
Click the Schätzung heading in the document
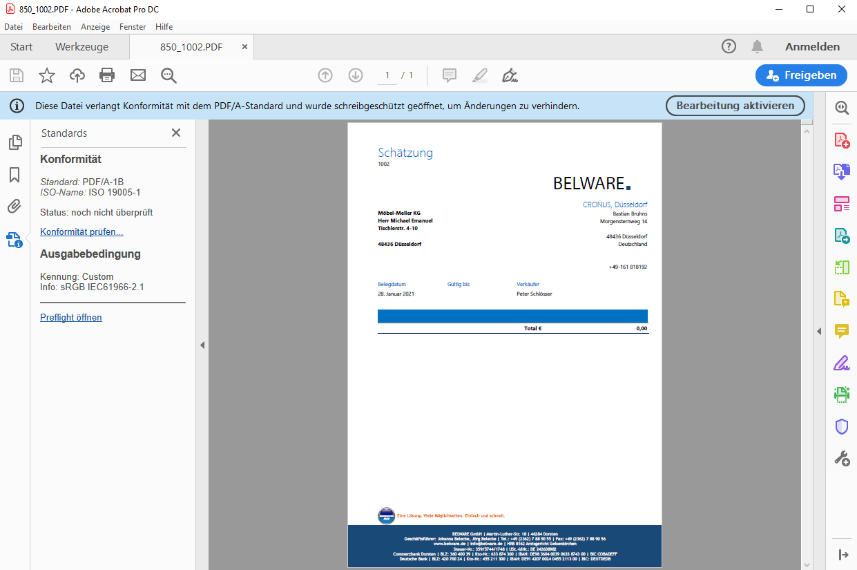click(405, 153)
